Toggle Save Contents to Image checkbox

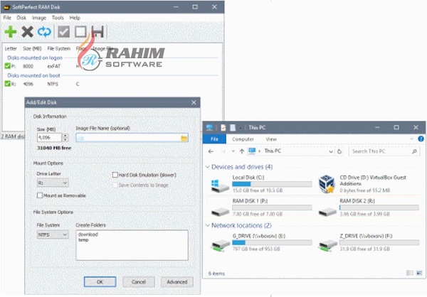115,185
